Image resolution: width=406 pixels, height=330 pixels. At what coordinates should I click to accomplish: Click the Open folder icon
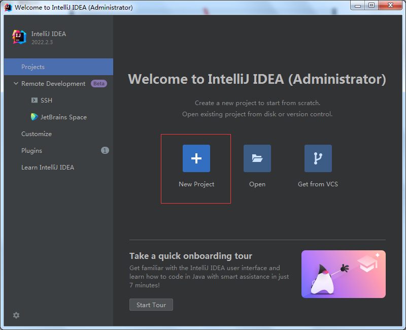[x=257, y=158]
